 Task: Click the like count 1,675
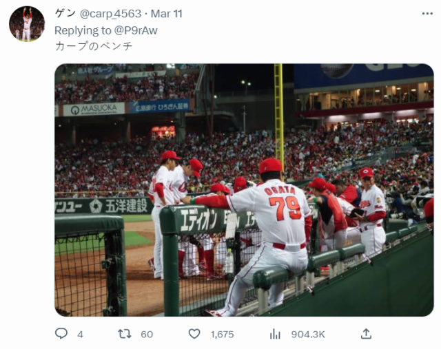222,334
